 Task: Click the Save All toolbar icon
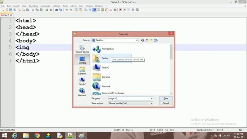pyautogui.click(x=15, y=10)
